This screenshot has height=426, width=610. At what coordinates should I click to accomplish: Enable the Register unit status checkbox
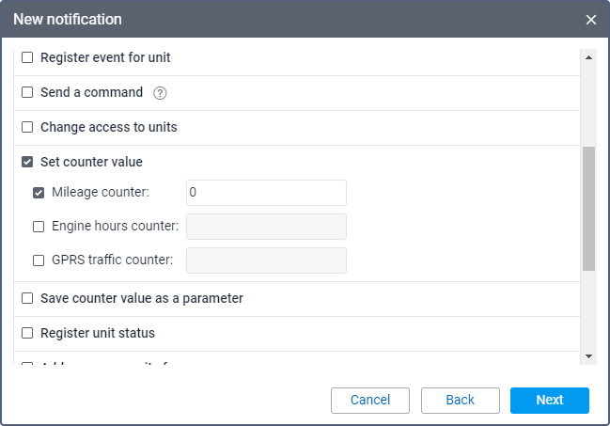click(27, 333)
